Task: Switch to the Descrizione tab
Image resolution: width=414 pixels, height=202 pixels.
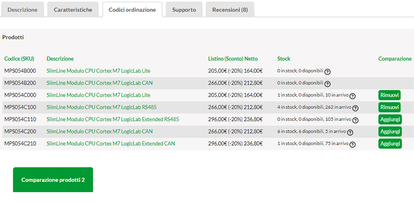Action: coord(22,10)
